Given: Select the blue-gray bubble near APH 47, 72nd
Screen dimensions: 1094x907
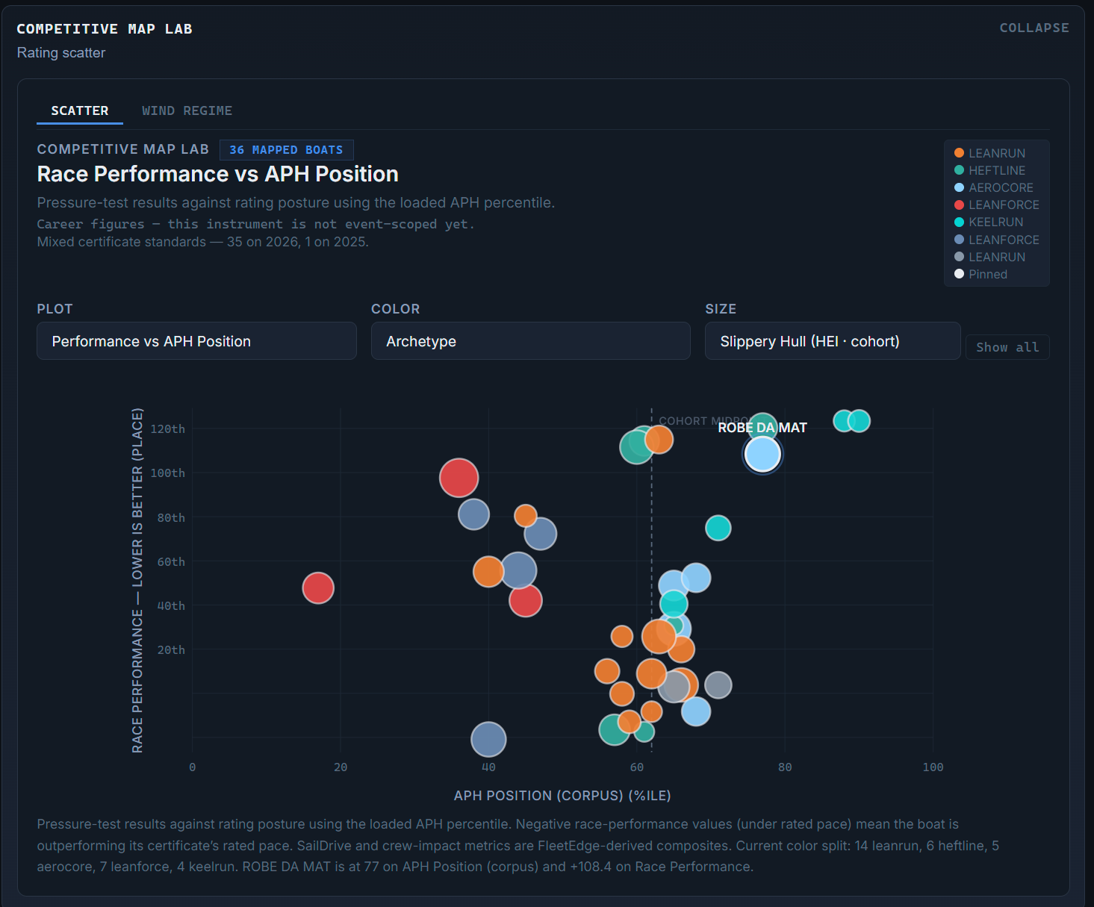Looking at the screenshot, I should (x=541, y=534).
